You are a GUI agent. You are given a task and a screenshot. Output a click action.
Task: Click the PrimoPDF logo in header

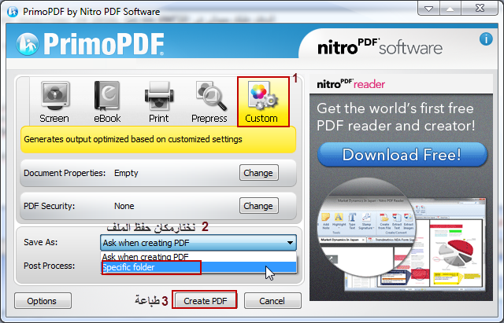point(90,44)
